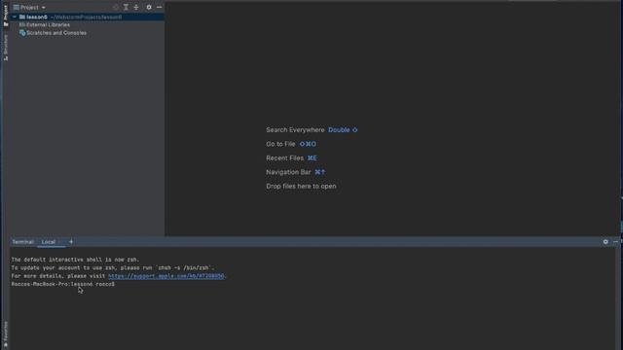Click 'The default interactive shell' terminal line
623x350 pixels.
coord(75,260)
